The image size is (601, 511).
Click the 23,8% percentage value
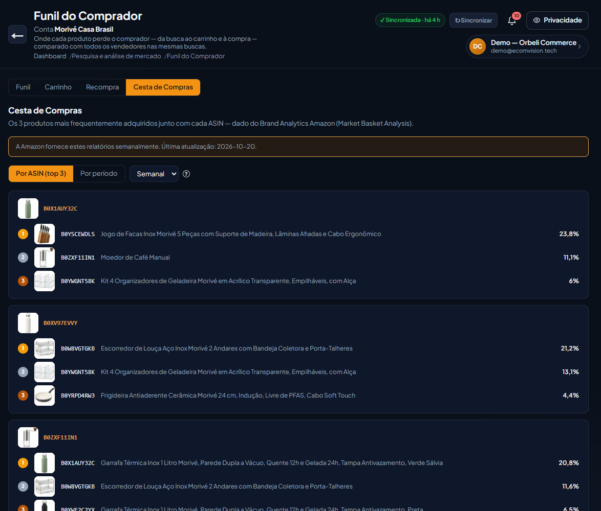point(569,234)
